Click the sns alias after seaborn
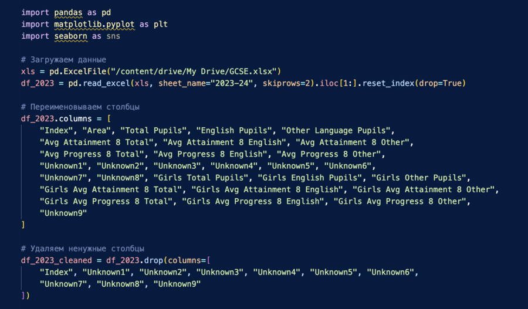 (x=113, y=36)
